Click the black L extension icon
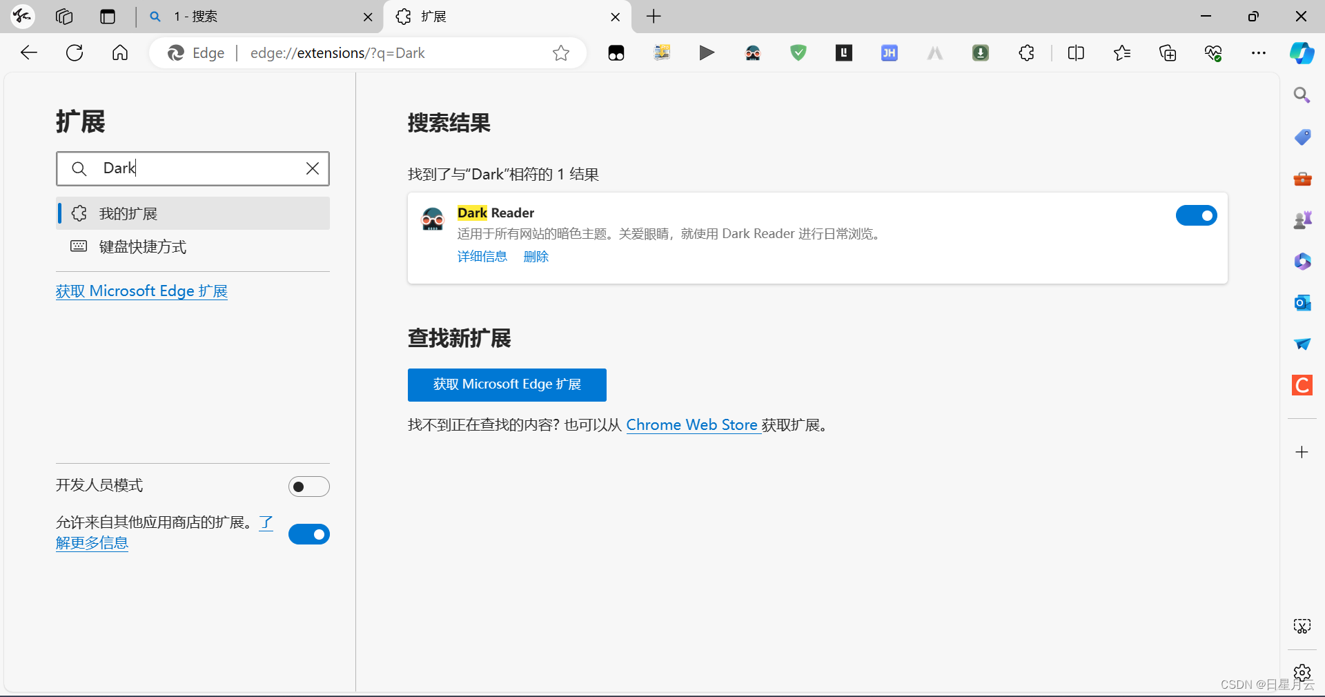 pos(844,53)
